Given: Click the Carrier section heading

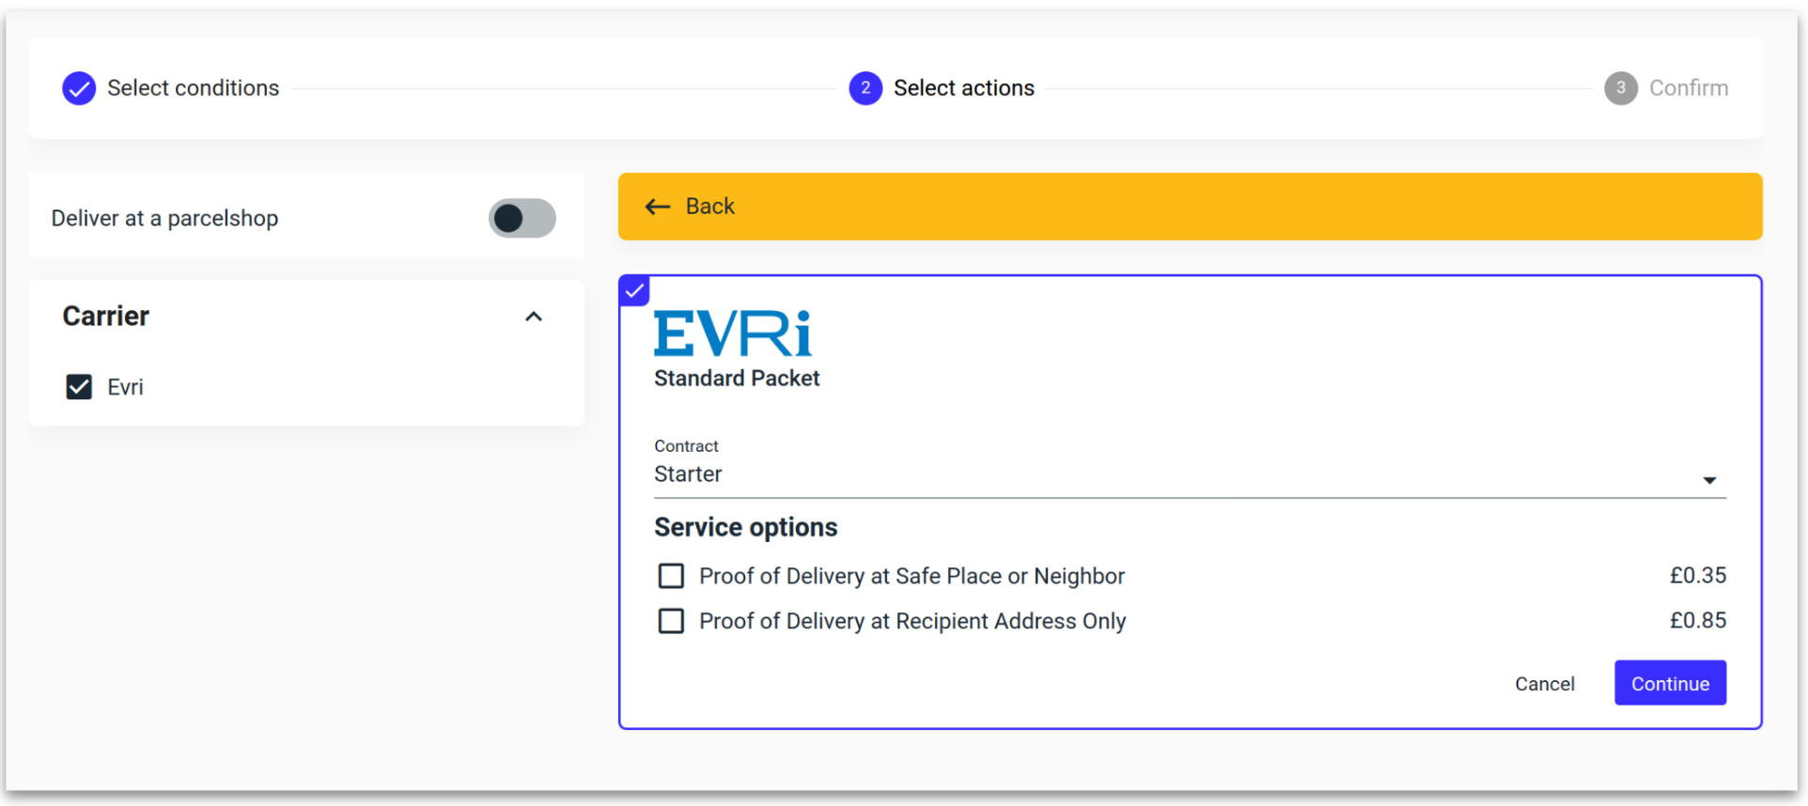Looking at the screenshot, I should [x=105, y=317].
